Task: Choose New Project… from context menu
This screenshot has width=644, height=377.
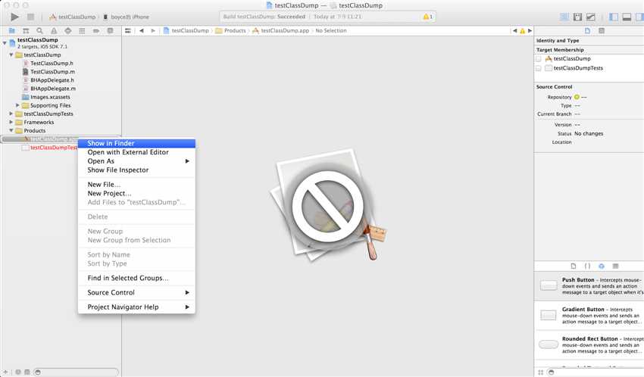Action: [136, 194]
